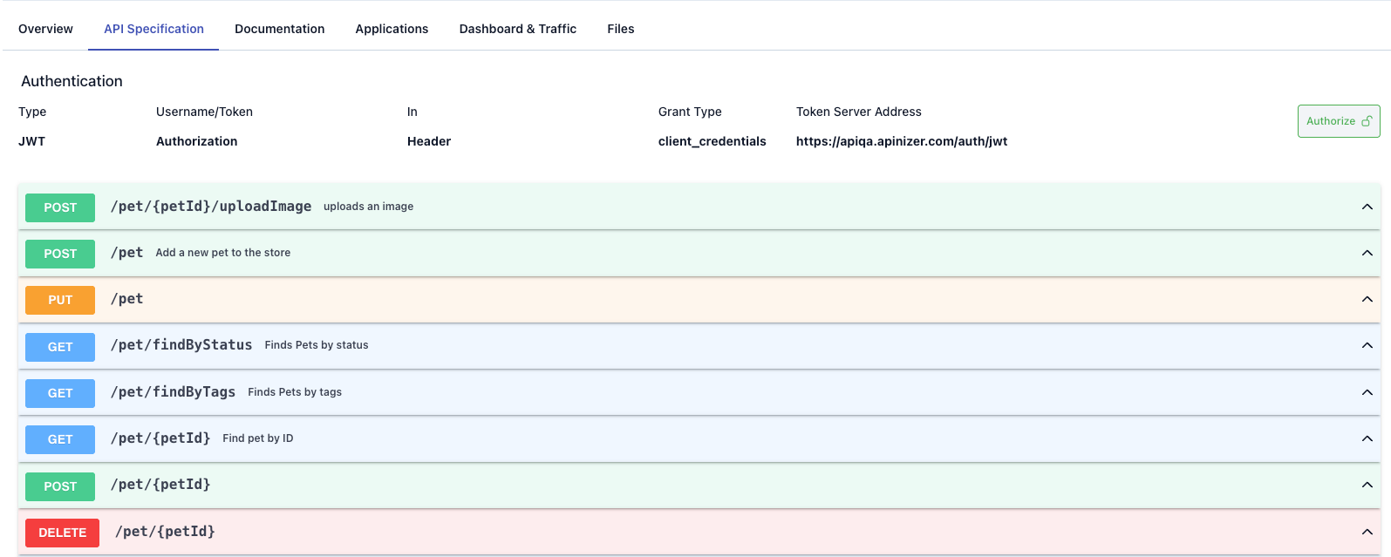Select the API Specification tab
The height and width of the screenshot is (557, 1391).
pos(153,29)
